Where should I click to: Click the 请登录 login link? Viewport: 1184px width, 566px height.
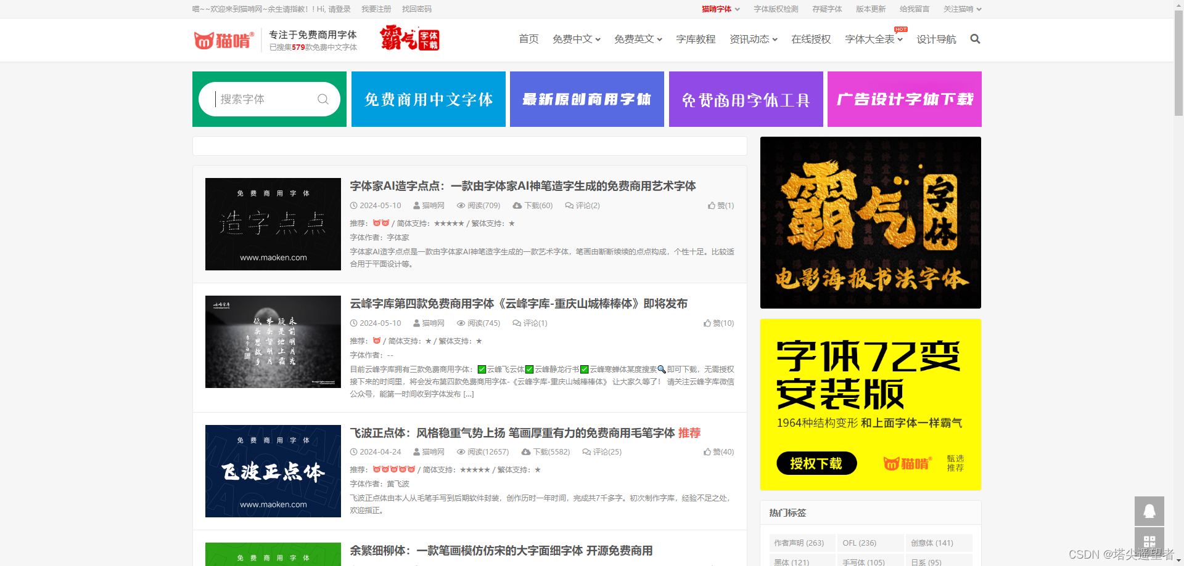click(x=339, y=9)
